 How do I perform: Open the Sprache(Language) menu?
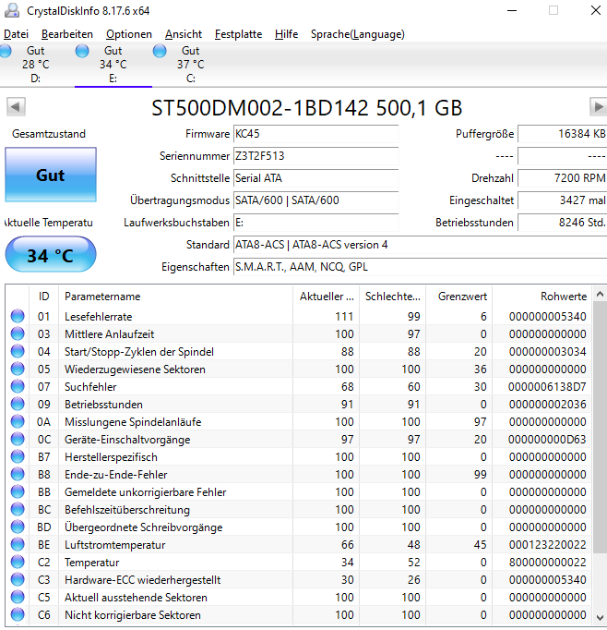[357, 34]
